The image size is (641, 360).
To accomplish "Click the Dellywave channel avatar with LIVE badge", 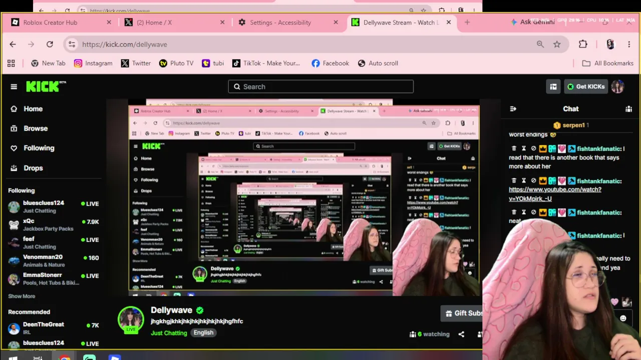I will (x=131, y=319).
